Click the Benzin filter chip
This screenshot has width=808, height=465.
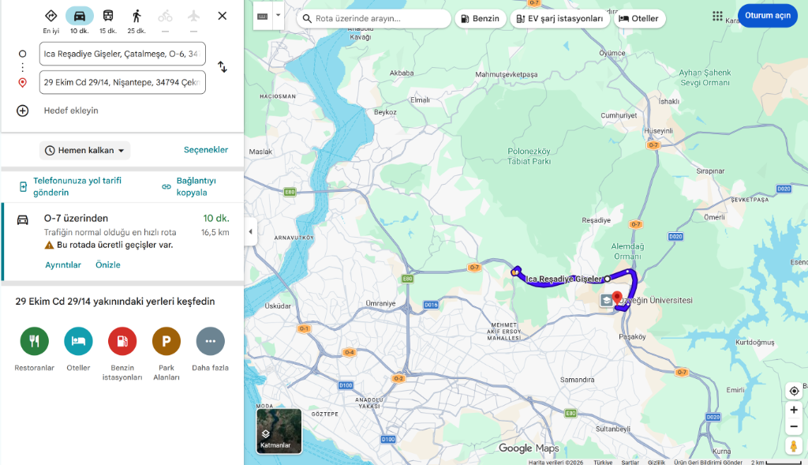coord(481,19)
